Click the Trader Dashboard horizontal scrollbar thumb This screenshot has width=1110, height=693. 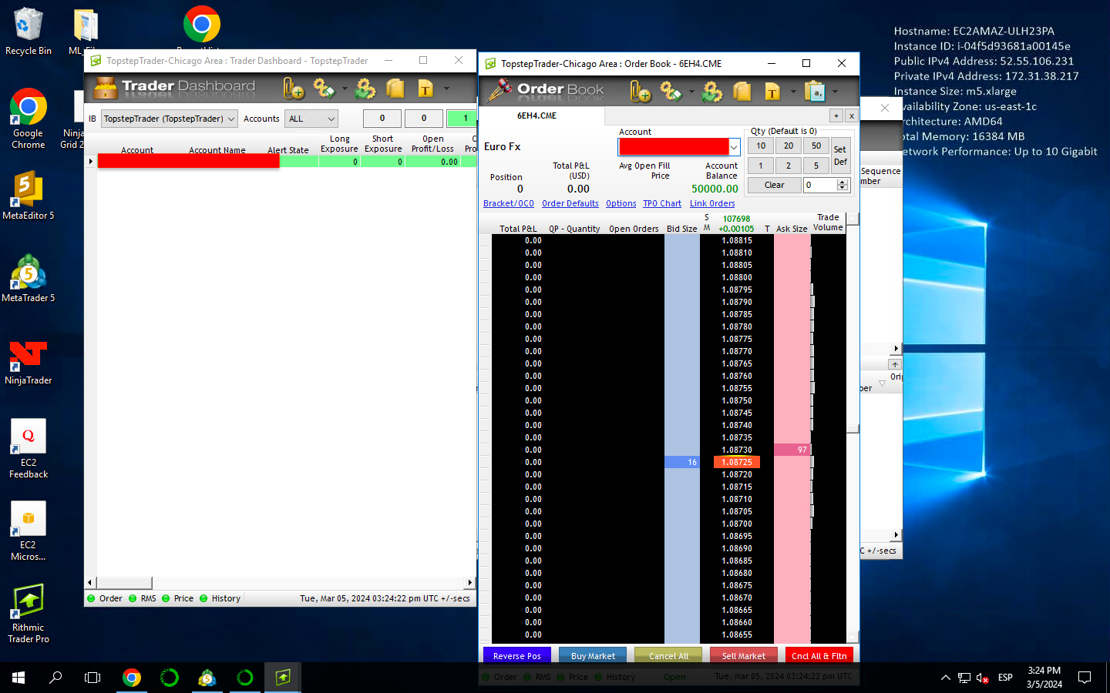point(124,583)
